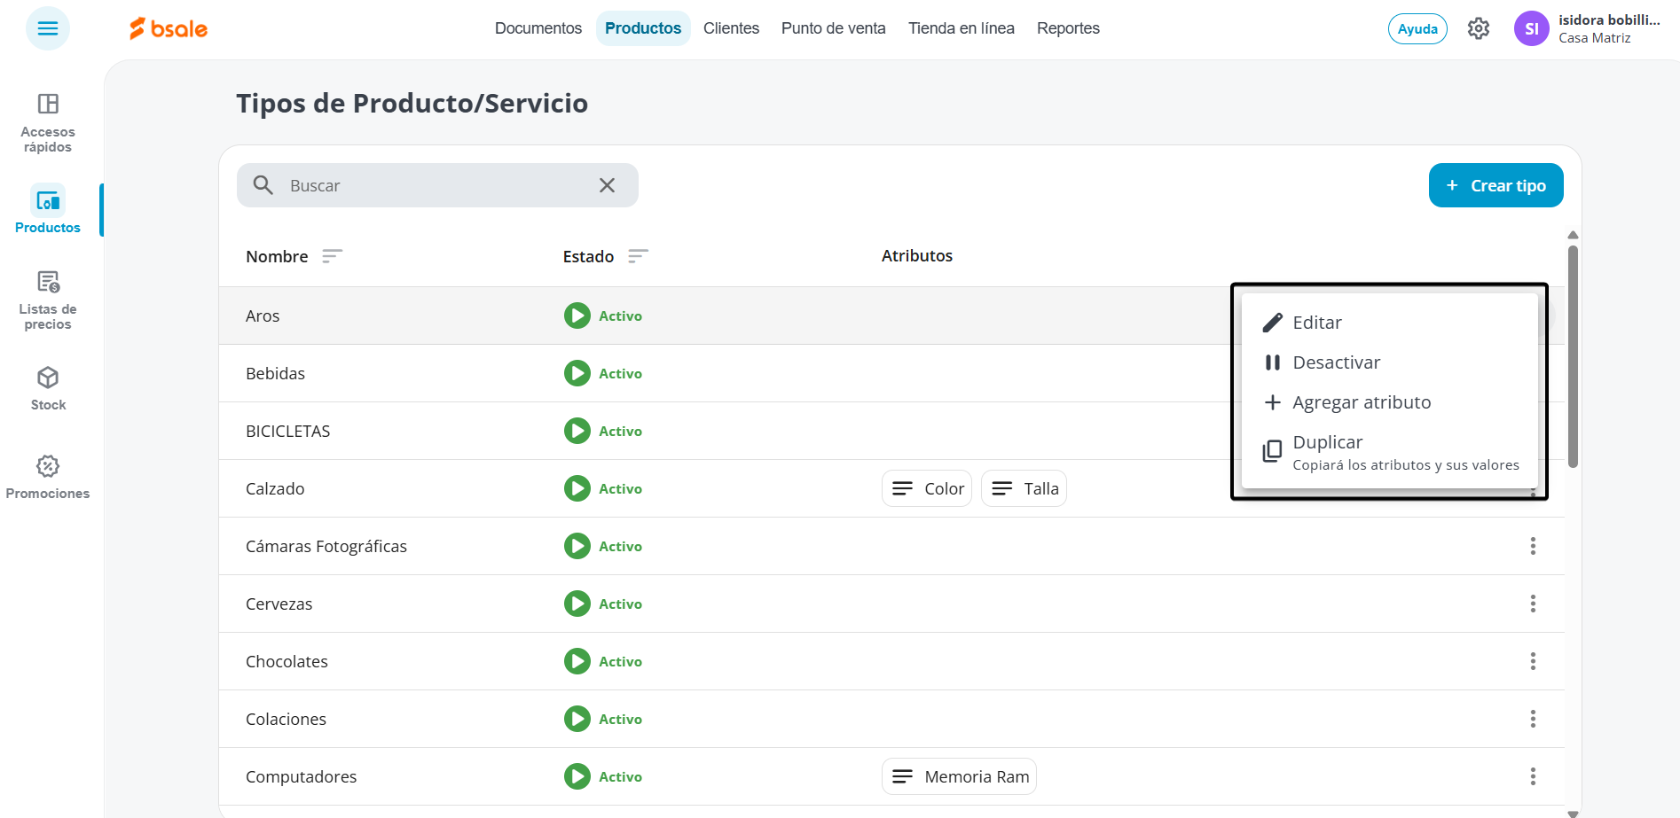This screenshot has height=818, width=1680.
Task: Click Crear tipo button
Action: pyautogui.click(x=1496, y=185)
